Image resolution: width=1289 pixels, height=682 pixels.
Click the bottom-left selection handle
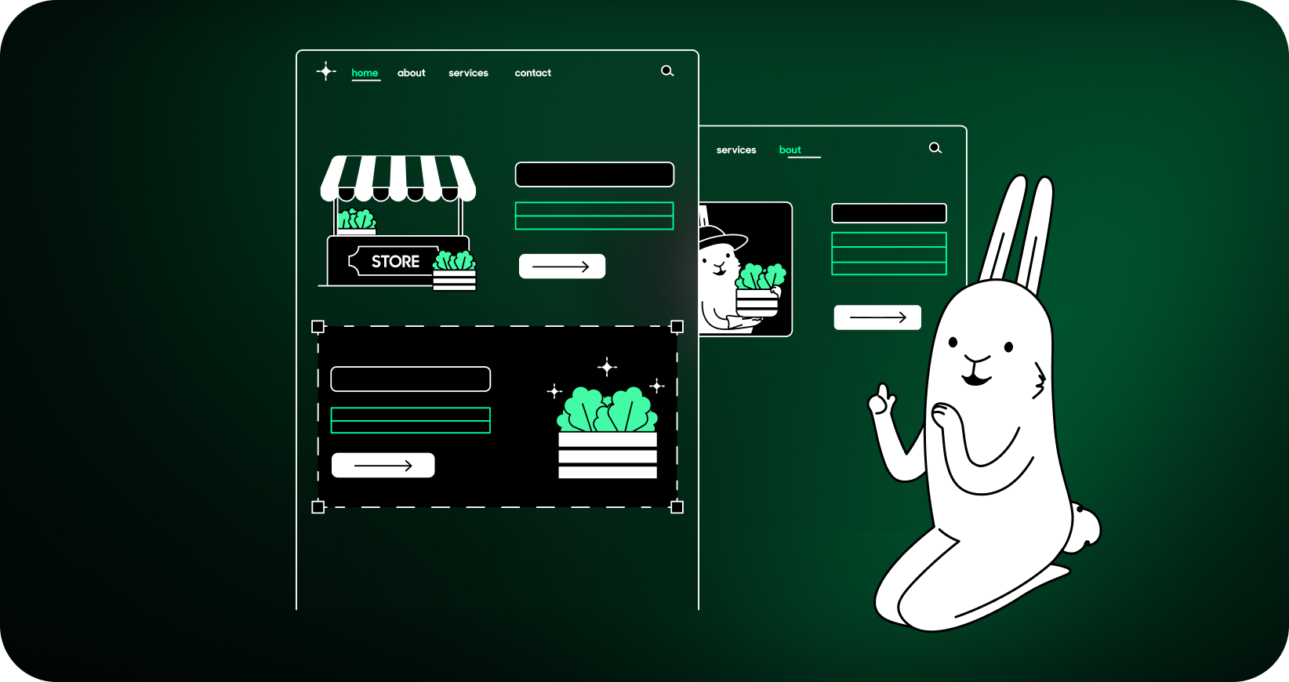pyautogui.click(x=318, y=507)
